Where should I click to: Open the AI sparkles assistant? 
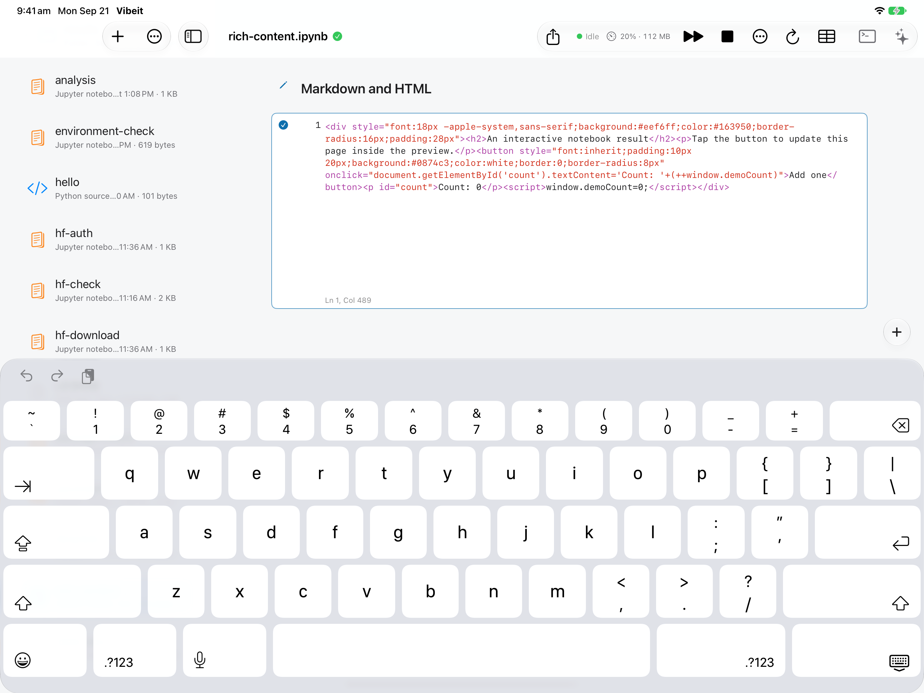point(902,37)
